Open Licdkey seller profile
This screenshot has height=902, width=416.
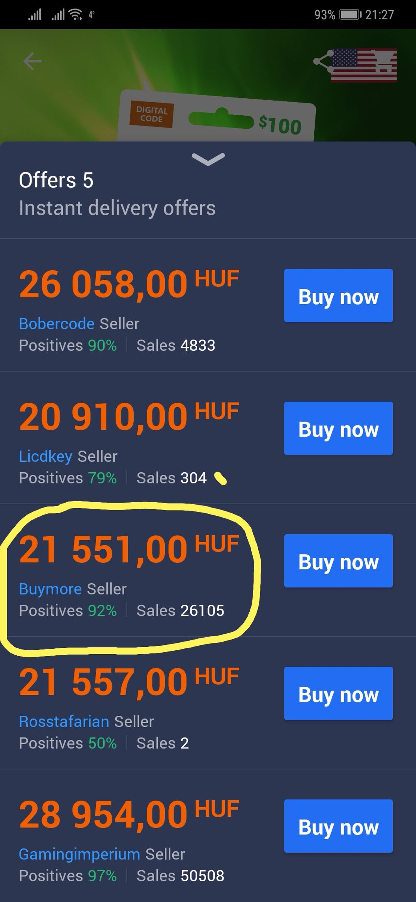46,457
